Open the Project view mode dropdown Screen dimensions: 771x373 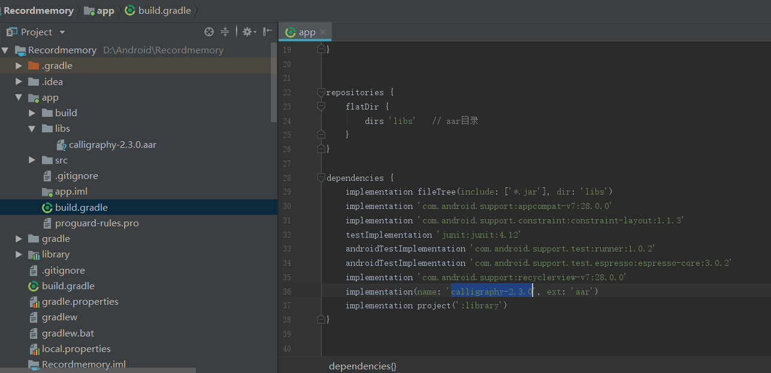coord(62,32)
